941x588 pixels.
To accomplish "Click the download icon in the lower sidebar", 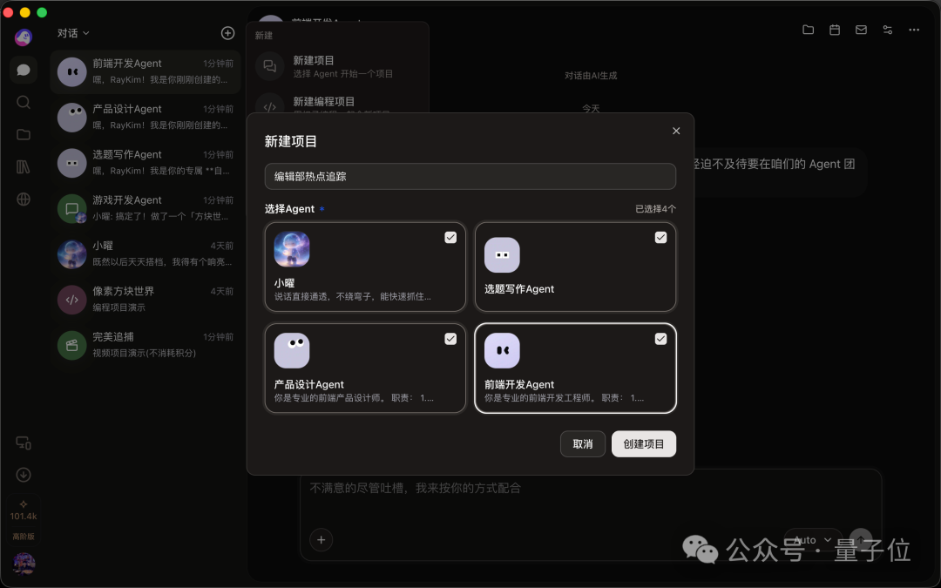I will click(x=24, y=475).
